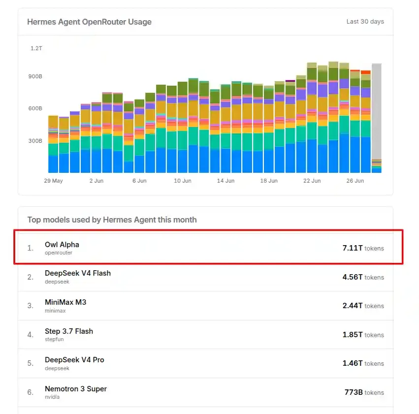419x414 pixels.
Task: Open the DeepSeek V4 Flash model entry
Action: click(x=205, y=277)
